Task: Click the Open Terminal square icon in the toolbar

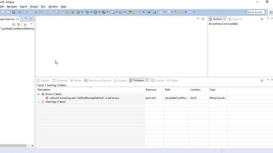Action: coord(14,12)
